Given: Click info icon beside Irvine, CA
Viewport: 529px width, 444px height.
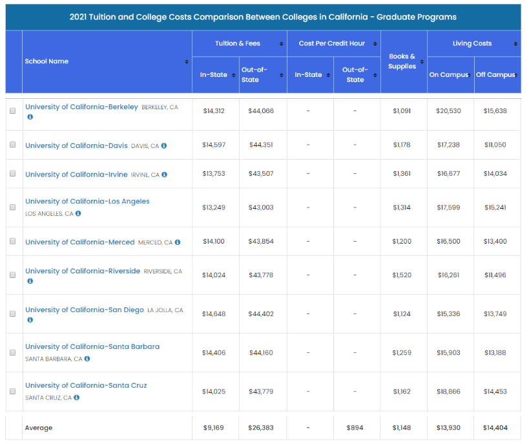Looking at the screenshot, I should tap(164, 174).
